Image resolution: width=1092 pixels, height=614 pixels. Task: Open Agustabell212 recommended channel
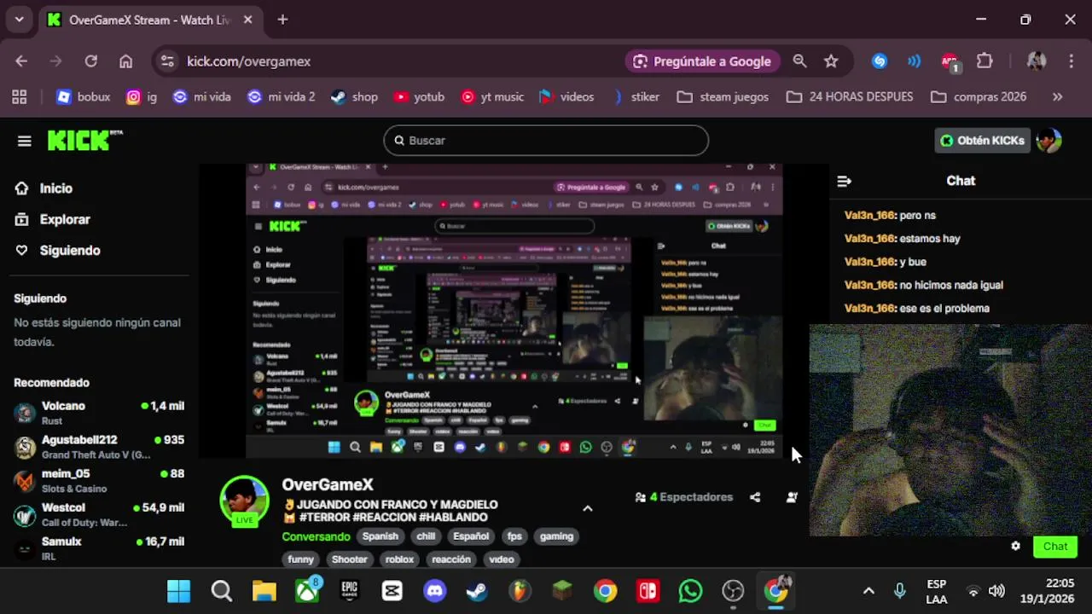click(100, 447)
